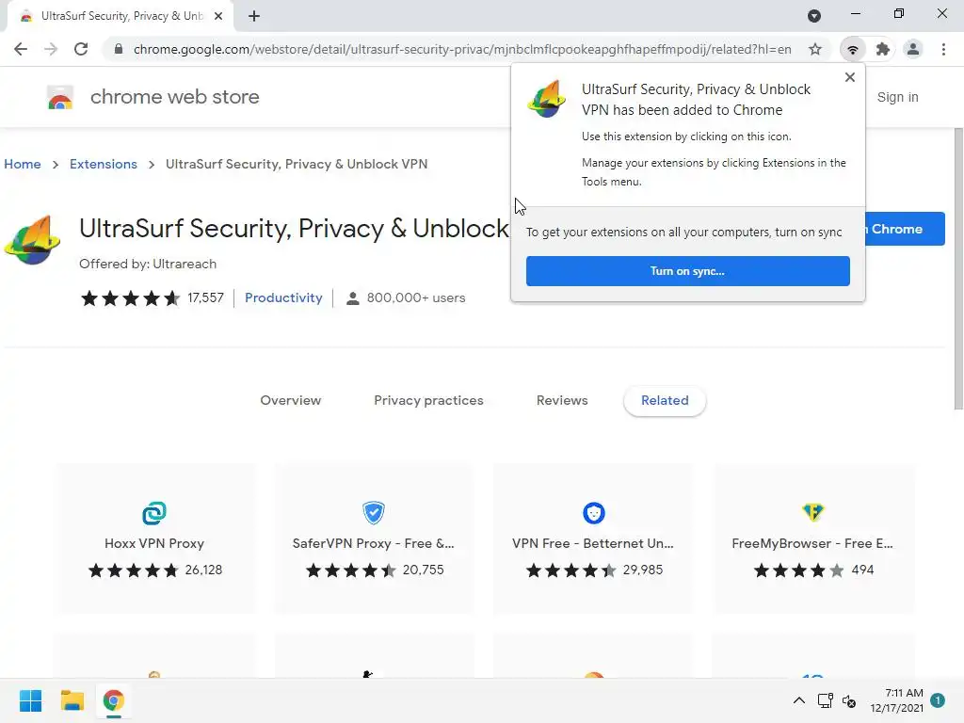Launch File Explorer from the taskbar
964x723 pixels.
72,700
